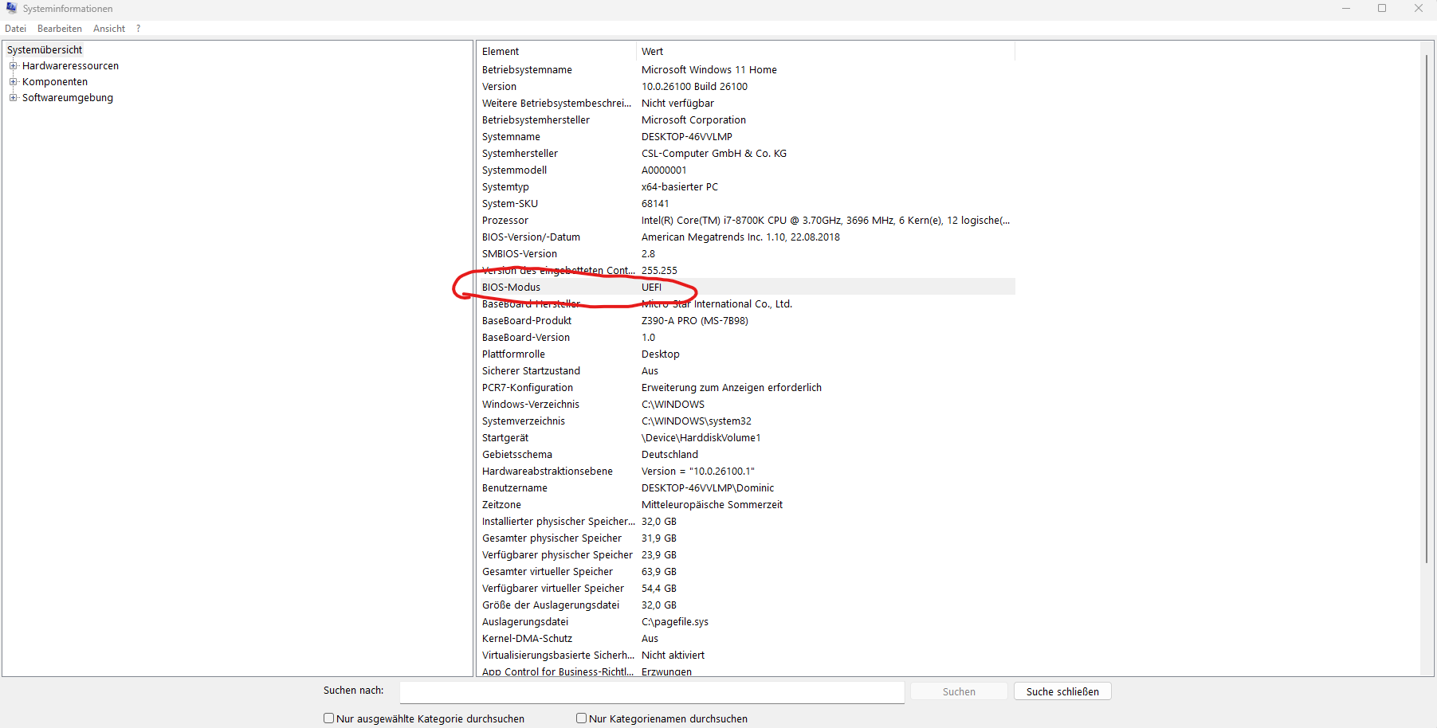This screenshot has width=1437, height=728.
Task: Select the Hardwareressourcen tree label
Action: tap(70, 66)
